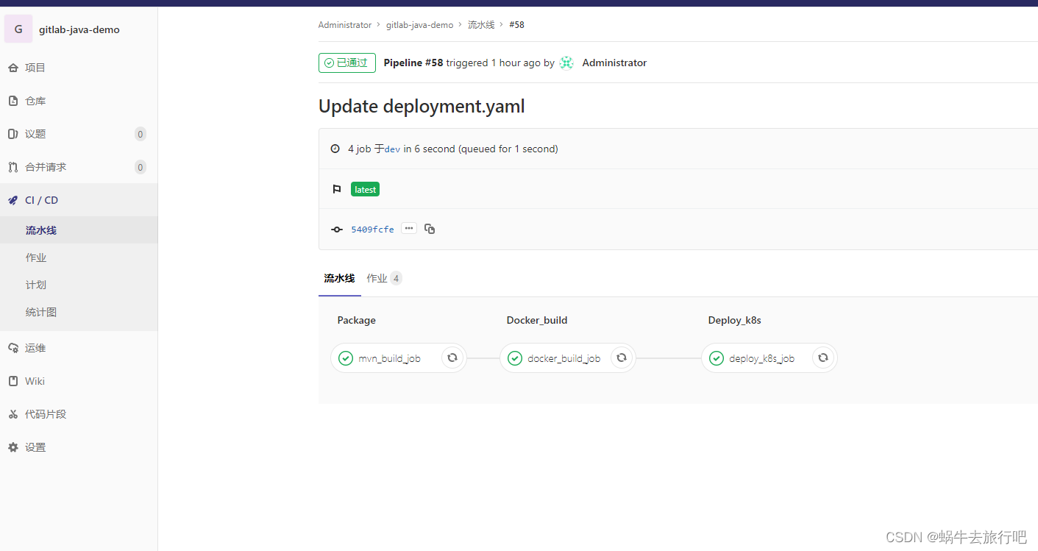Screen dimensions: 1038x551
Task: Copy the commit SHA with the copy icon
Action: (x=430, y=229)
